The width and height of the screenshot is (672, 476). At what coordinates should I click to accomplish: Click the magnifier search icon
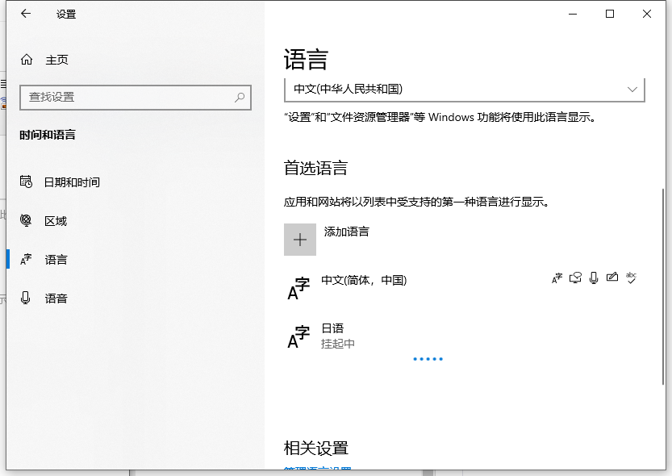click(x=240, y=98)
